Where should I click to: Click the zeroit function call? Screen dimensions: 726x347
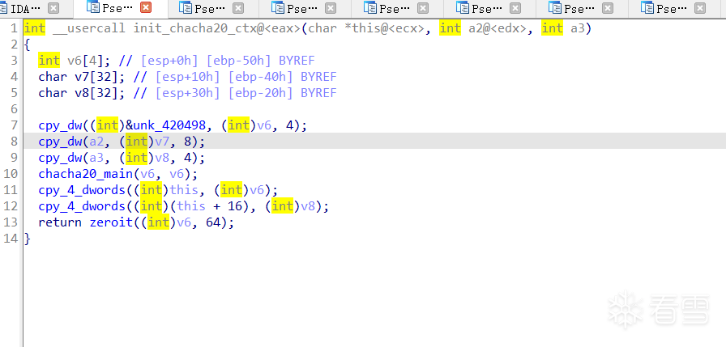pos(111,222)
